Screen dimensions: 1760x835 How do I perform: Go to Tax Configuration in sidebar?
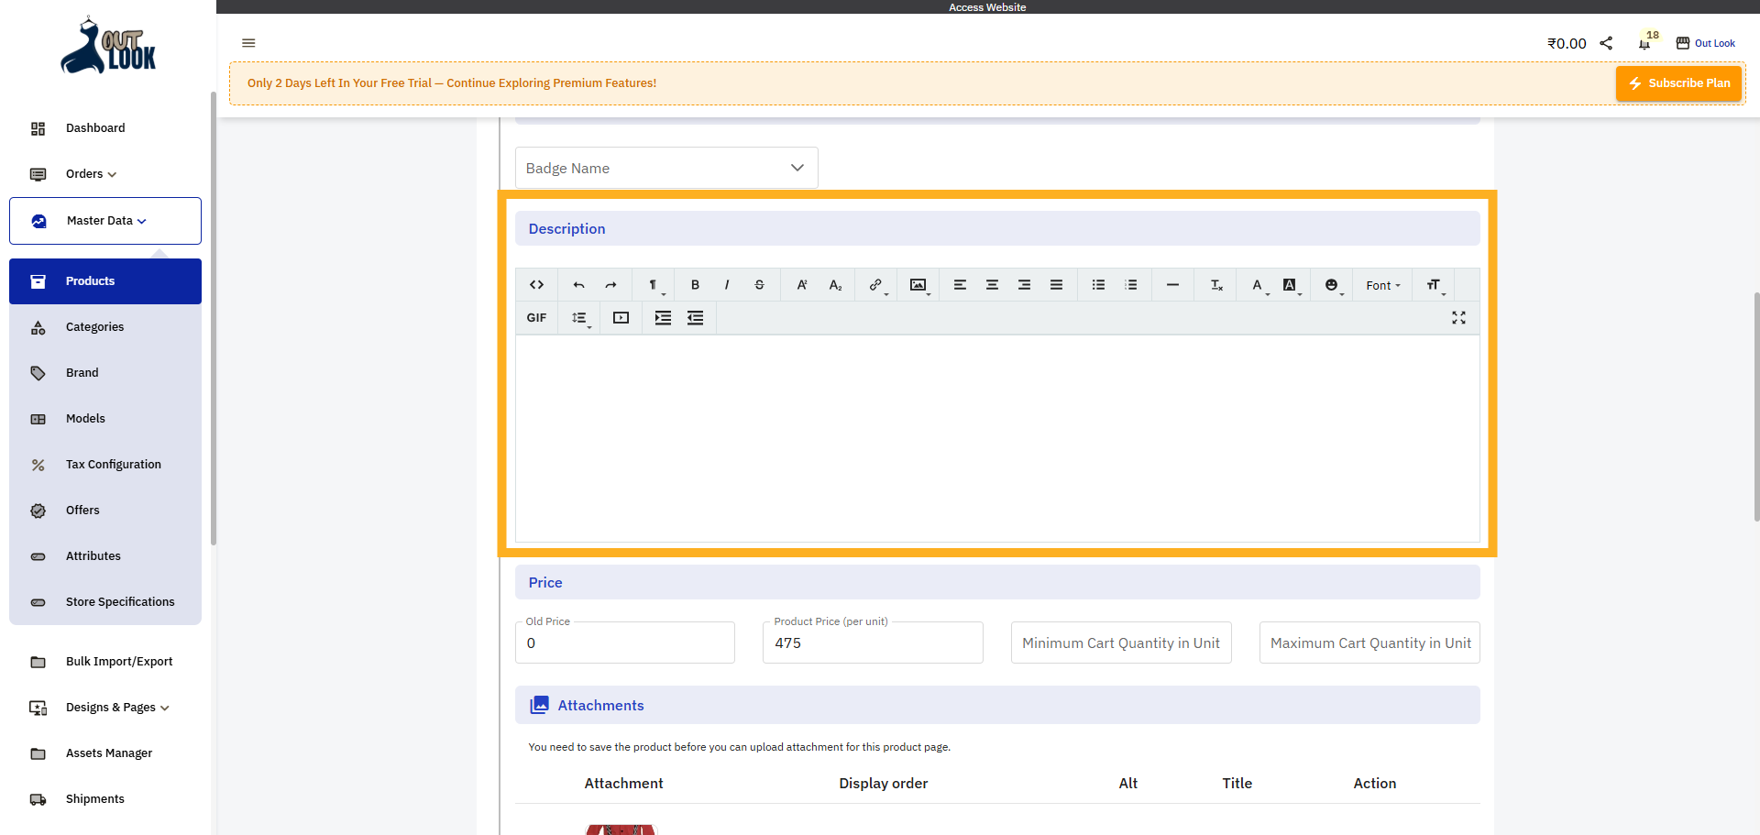point(113,465)
